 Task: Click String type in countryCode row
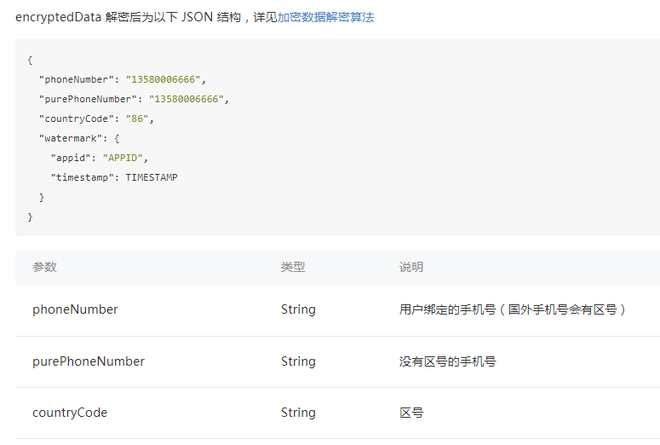tap(298, 413)
